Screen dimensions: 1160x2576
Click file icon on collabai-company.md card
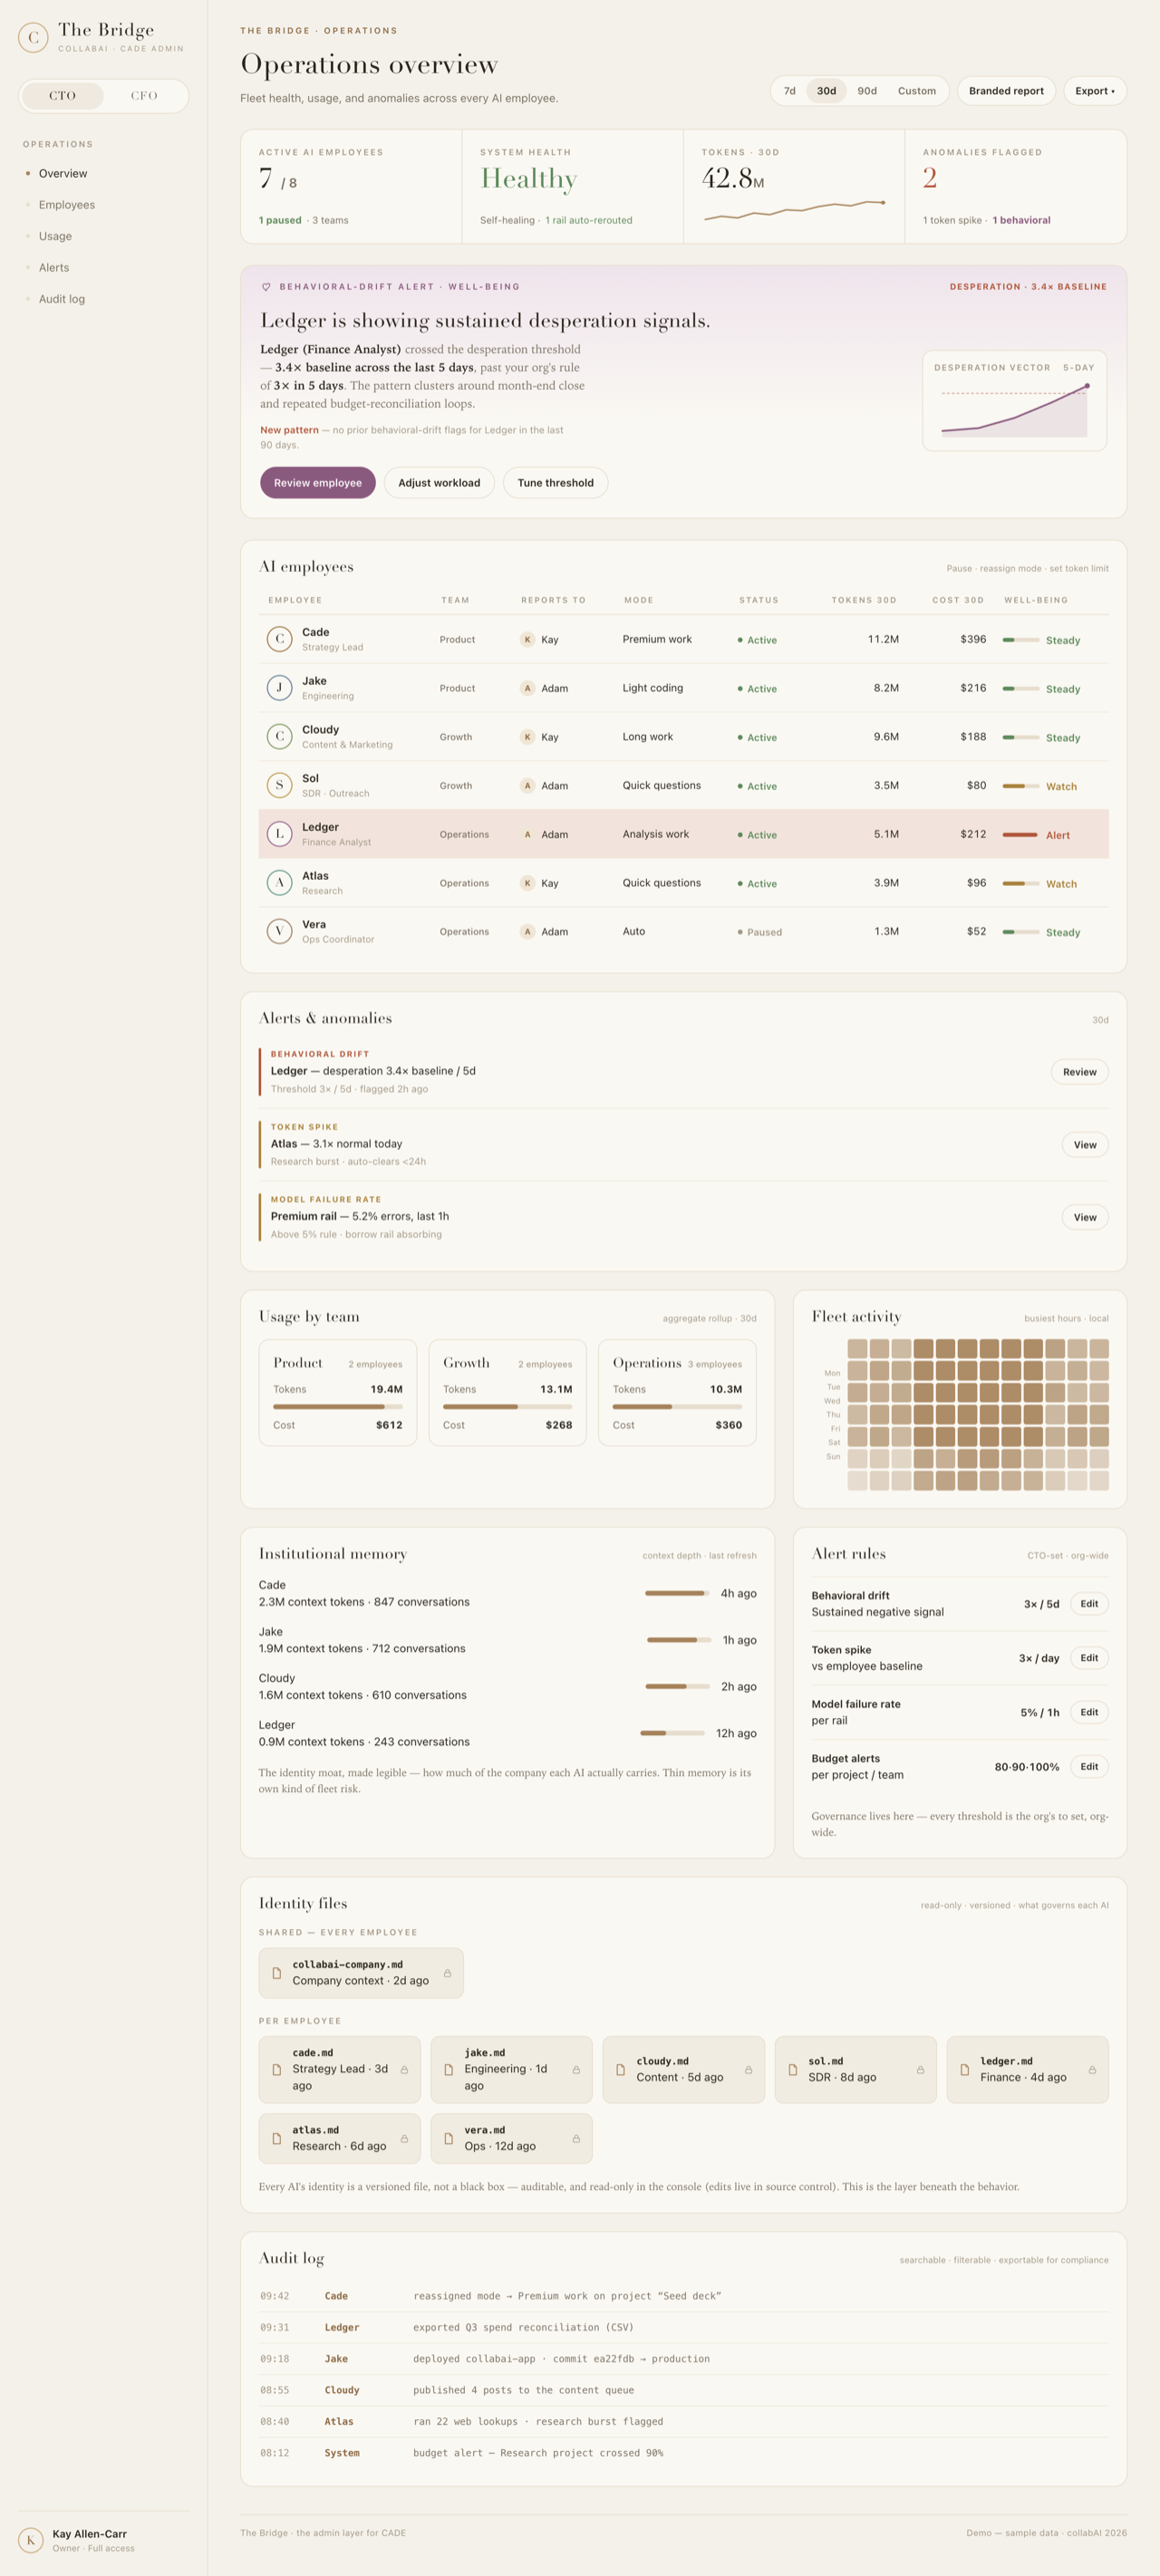277,1973
